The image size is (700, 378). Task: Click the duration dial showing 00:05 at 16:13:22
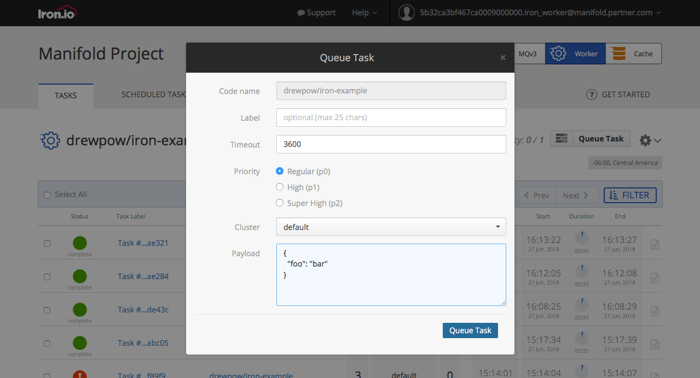pyautogui.click(x=581, y=238)
